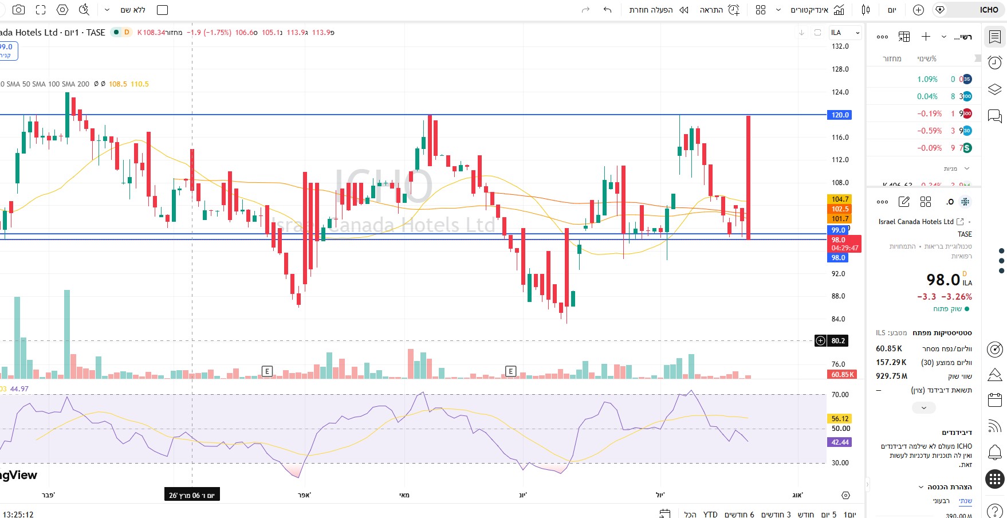Image resolution: width=1007 pixels, height=518 pixels.
Task: Open the economic calendar in the sidebar
Action: (x=995, y=400)
